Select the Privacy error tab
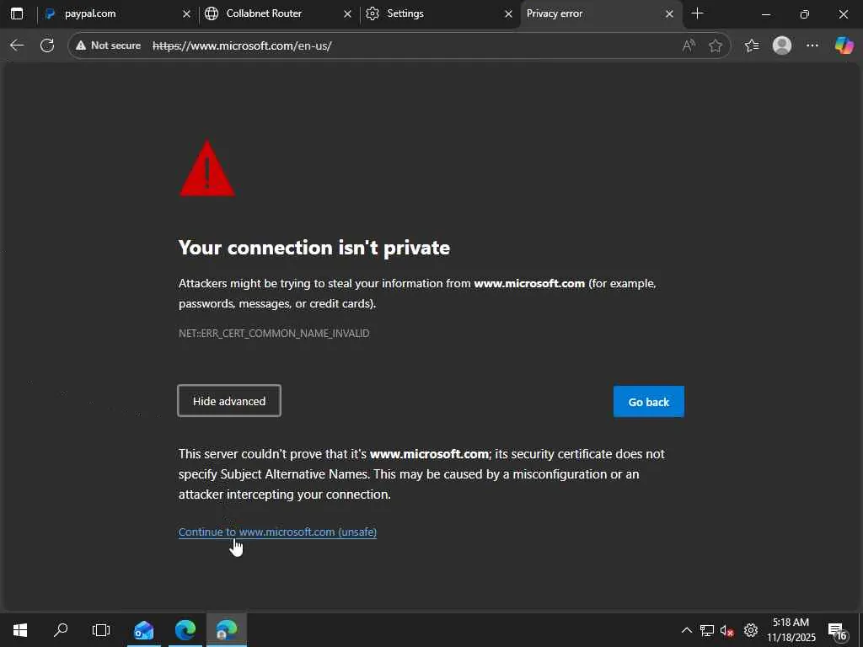This screenshot has width=863, height=647. tap(594, 13)
